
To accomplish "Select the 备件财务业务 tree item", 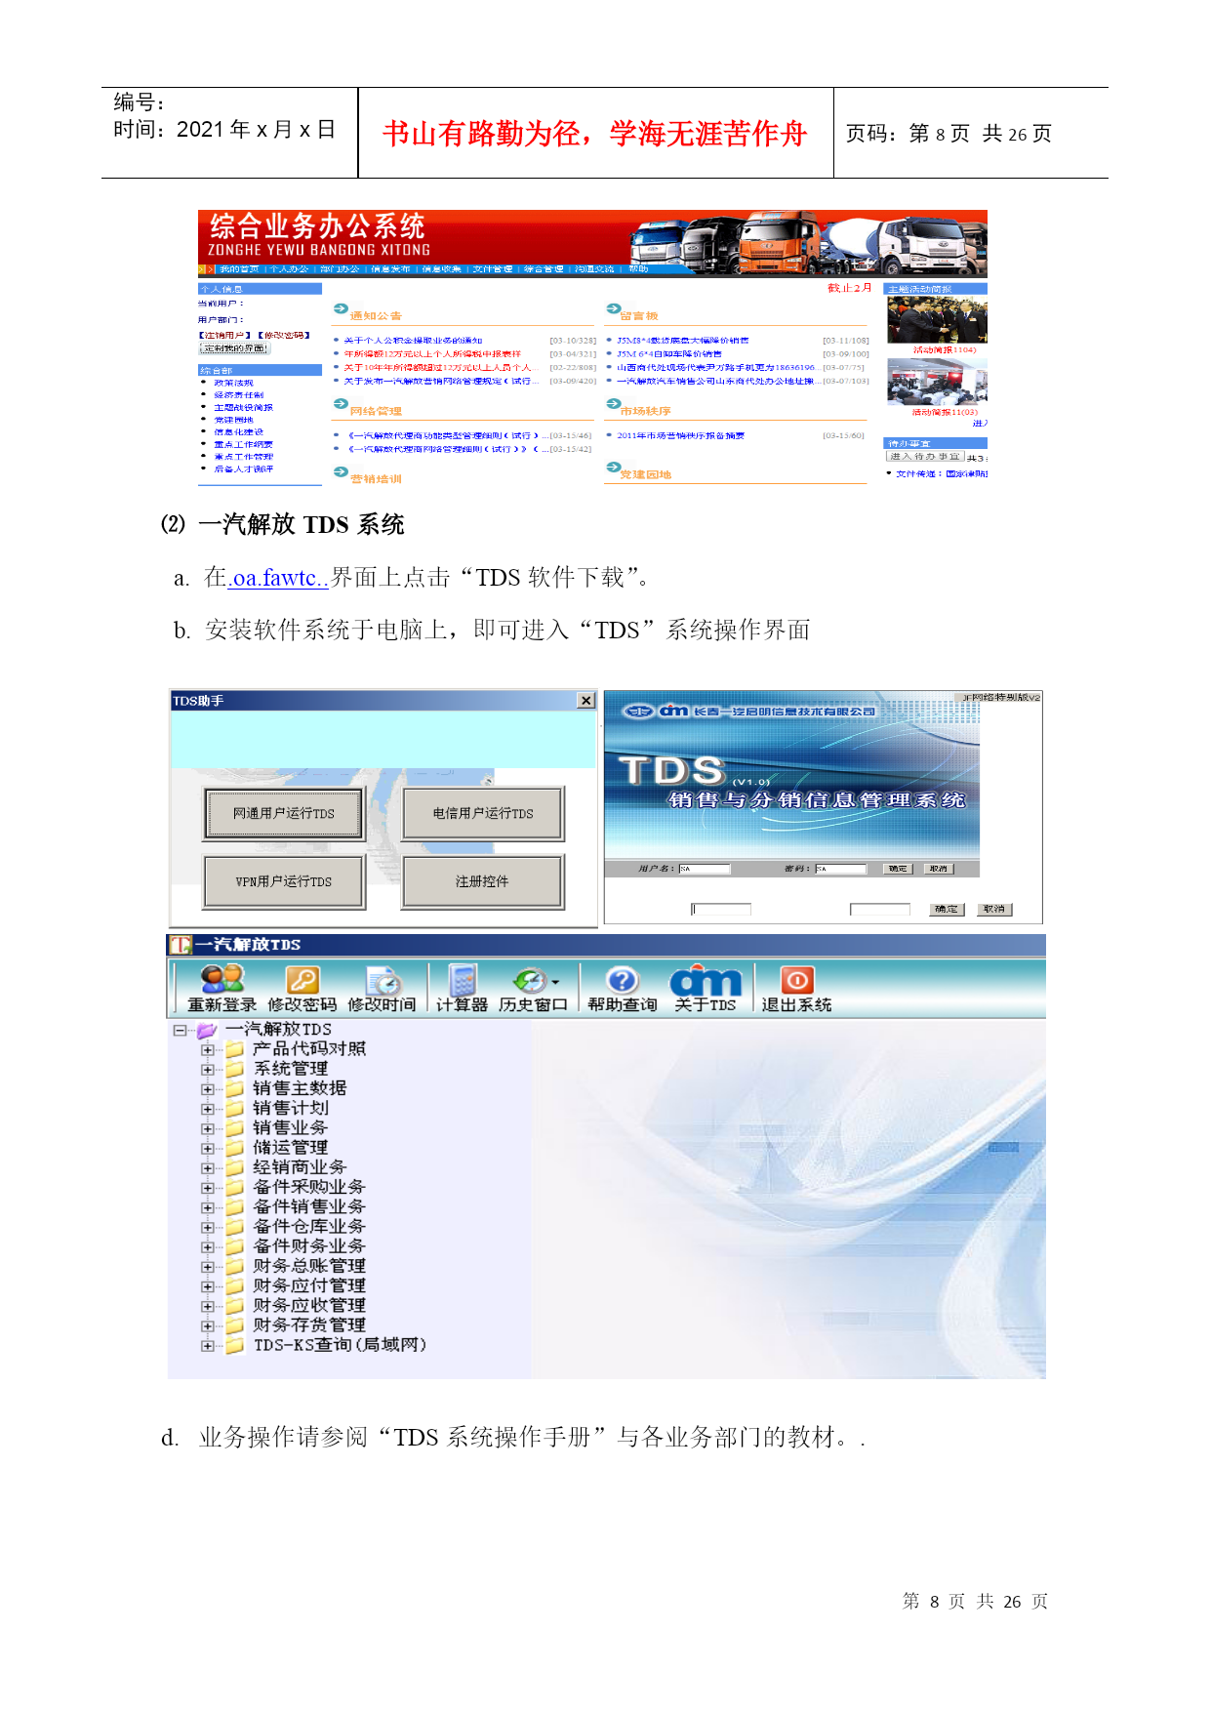I will pos(308,1246).
